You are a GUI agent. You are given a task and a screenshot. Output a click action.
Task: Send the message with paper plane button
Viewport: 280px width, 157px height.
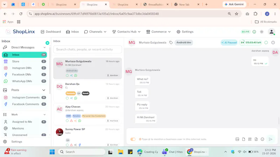(270, 139)
